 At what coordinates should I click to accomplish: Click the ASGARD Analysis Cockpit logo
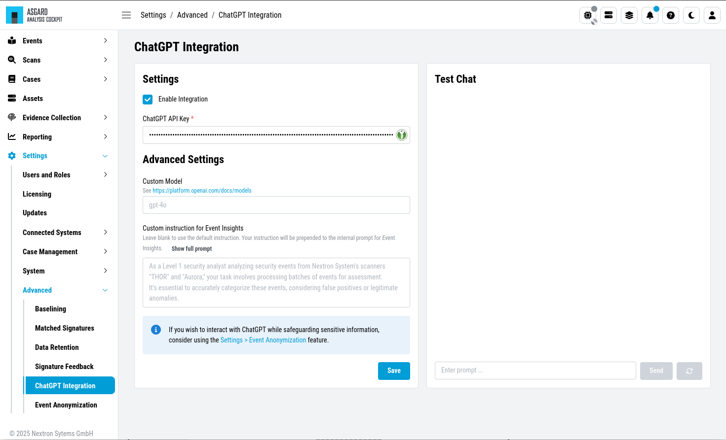point(35,15)
